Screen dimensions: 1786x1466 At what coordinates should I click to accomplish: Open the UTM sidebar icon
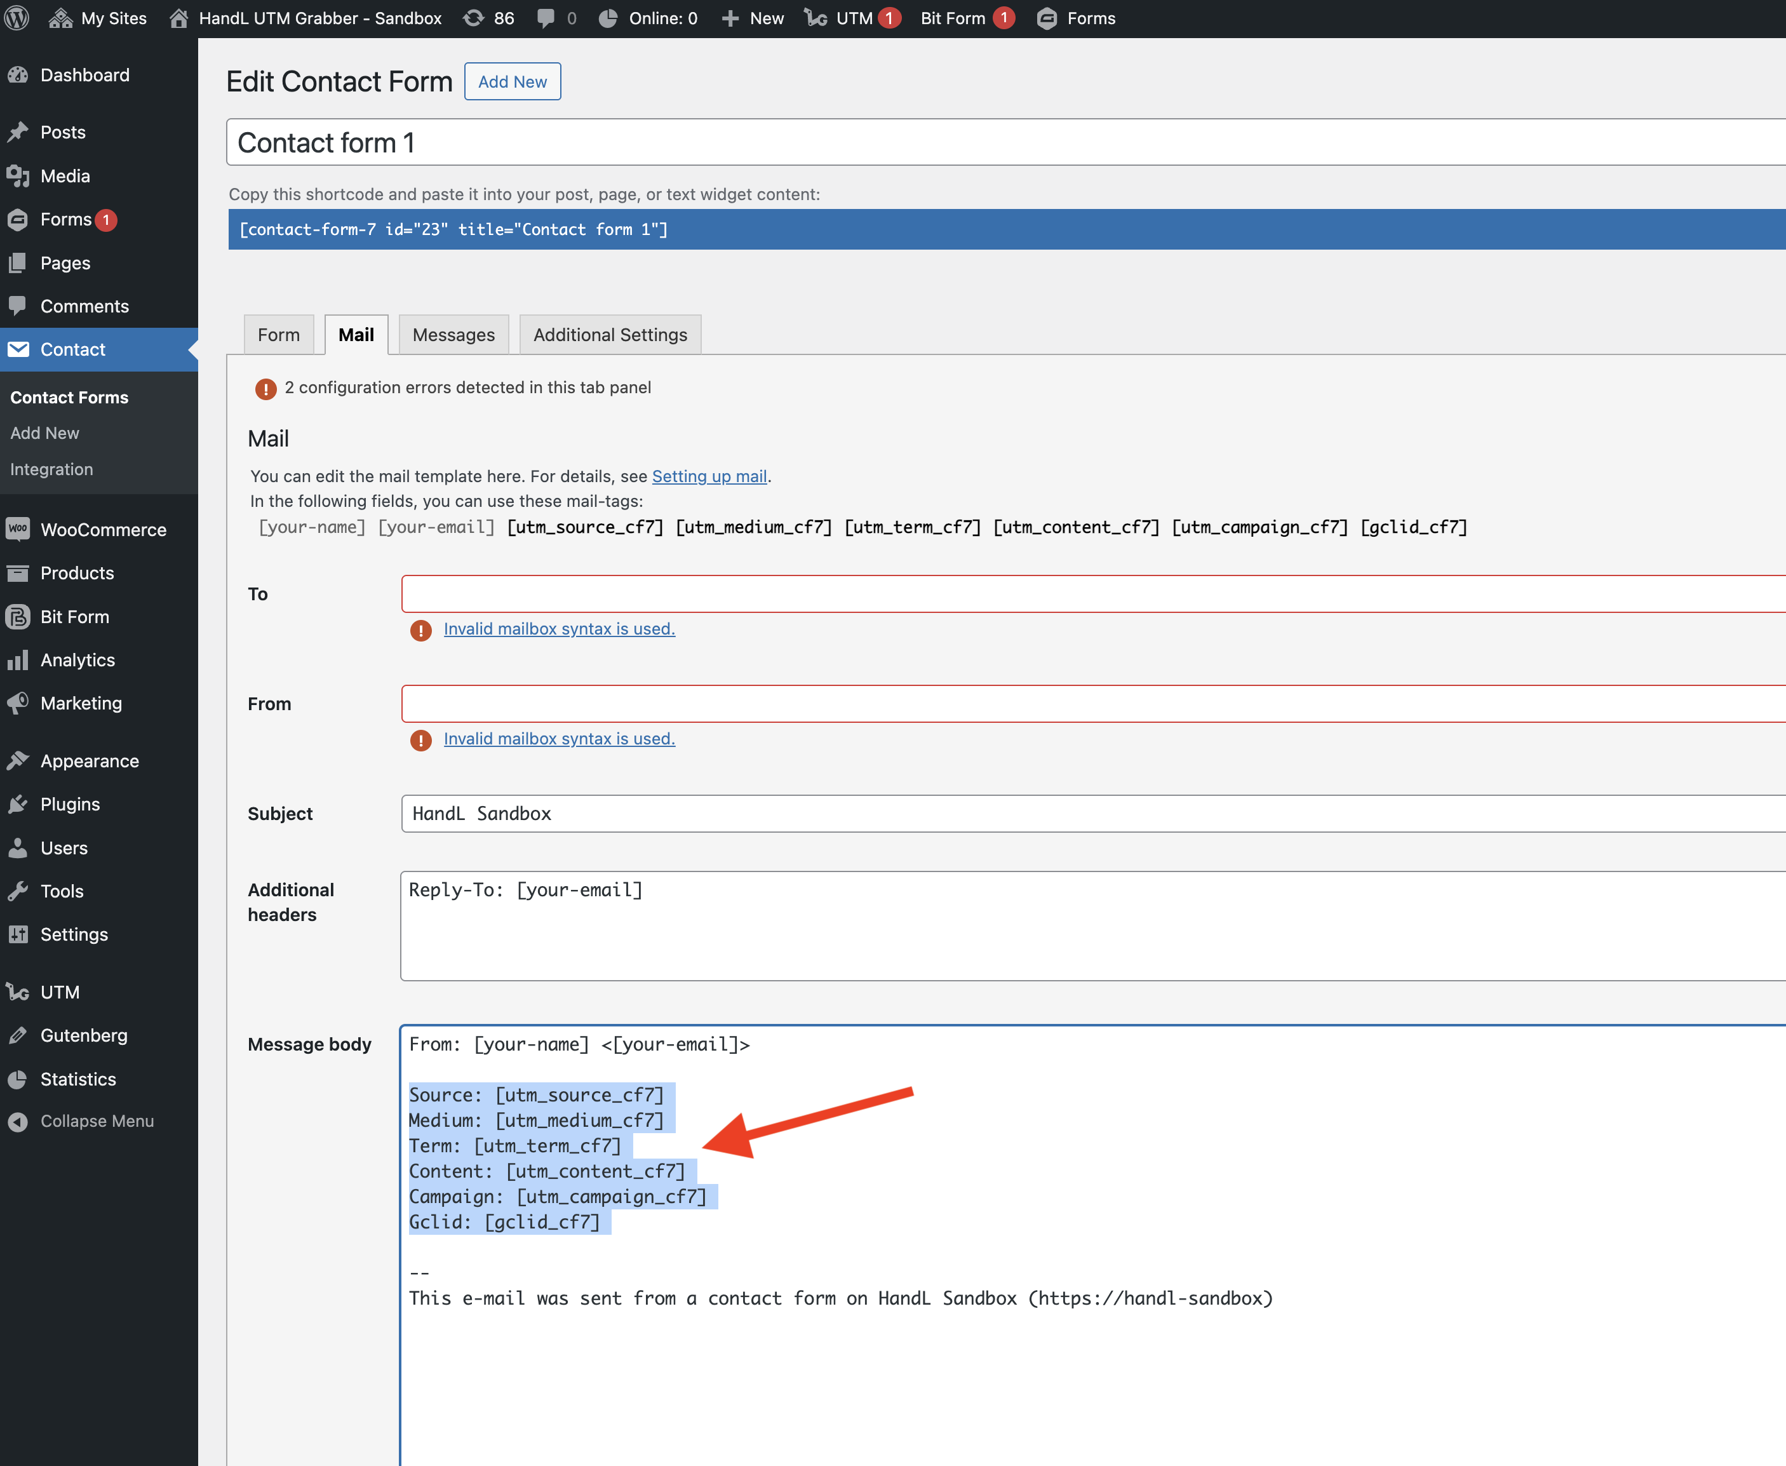pos(18,992)
